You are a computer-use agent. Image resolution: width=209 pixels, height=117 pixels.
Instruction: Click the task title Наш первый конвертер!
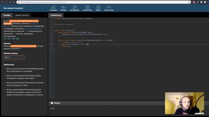pyautogui.click(x=13, y=8)
